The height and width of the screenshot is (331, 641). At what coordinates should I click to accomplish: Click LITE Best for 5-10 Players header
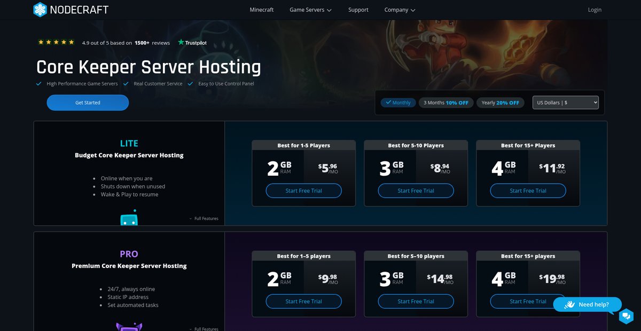(416, 145)
